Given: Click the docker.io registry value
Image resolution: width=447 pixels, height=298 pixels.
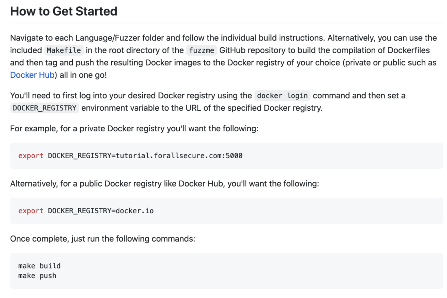Looking at the screenshot, I should (135, 211).
